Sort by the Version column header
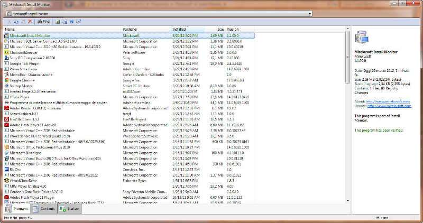The image size is (423, 223). (x=240, y=29)
